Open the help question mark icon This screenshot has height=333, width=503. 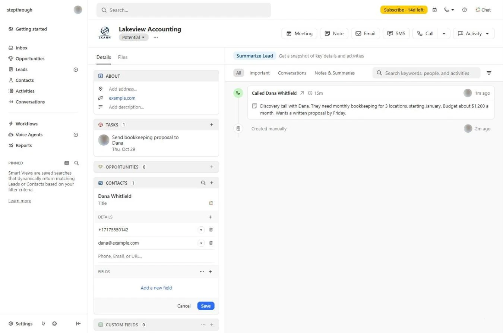[464, 10]
